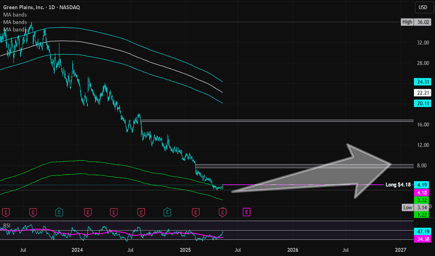This screenshot has height=256, width=435.
Task: Open the first green earnings marker before 2024
Action: (59, 212)
